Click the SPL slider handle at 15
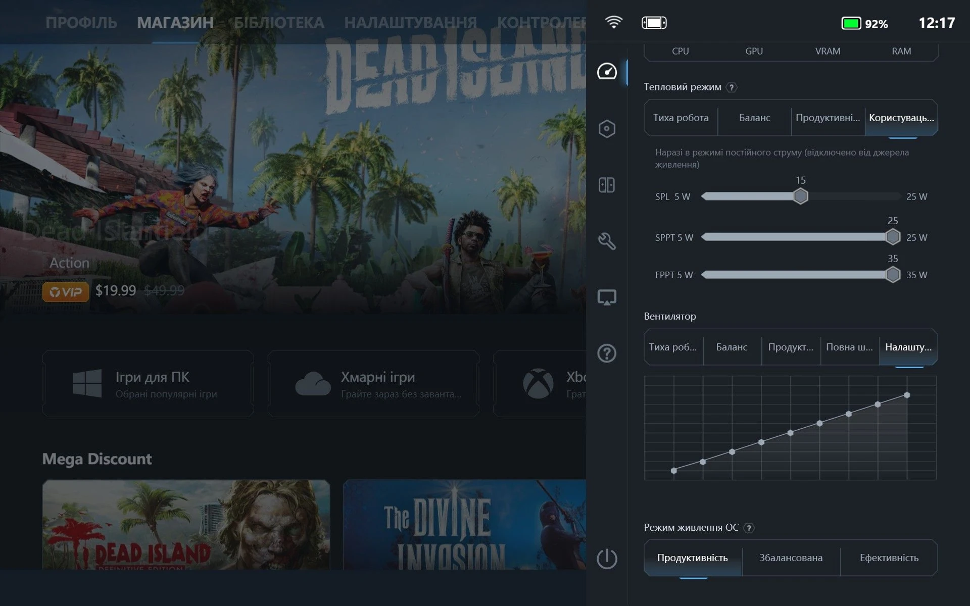The width and height of the screenshot is (970, 606). pyautogui.click(x=800, y=196)
